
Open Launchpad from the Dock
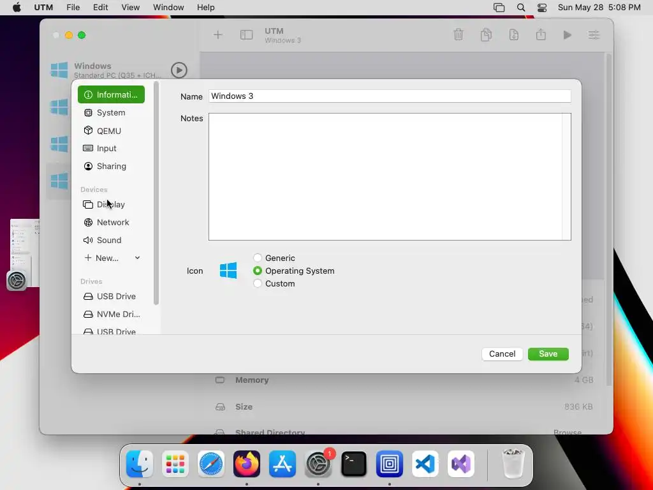coord(175,464)
